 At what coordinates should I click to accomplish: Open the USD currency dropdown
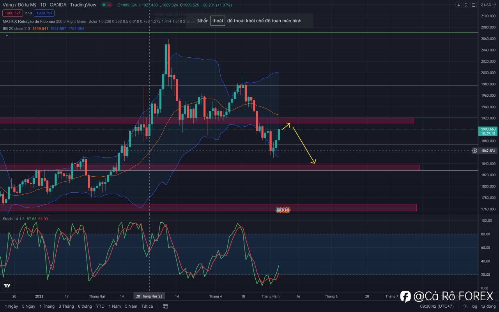pyautogui.click(x=488, y=5)
